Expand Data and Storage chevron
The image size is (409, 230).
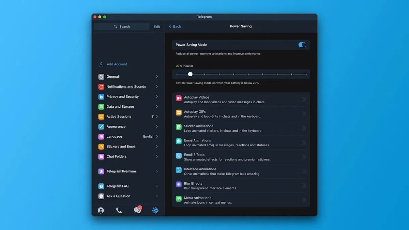coord(157,107)
